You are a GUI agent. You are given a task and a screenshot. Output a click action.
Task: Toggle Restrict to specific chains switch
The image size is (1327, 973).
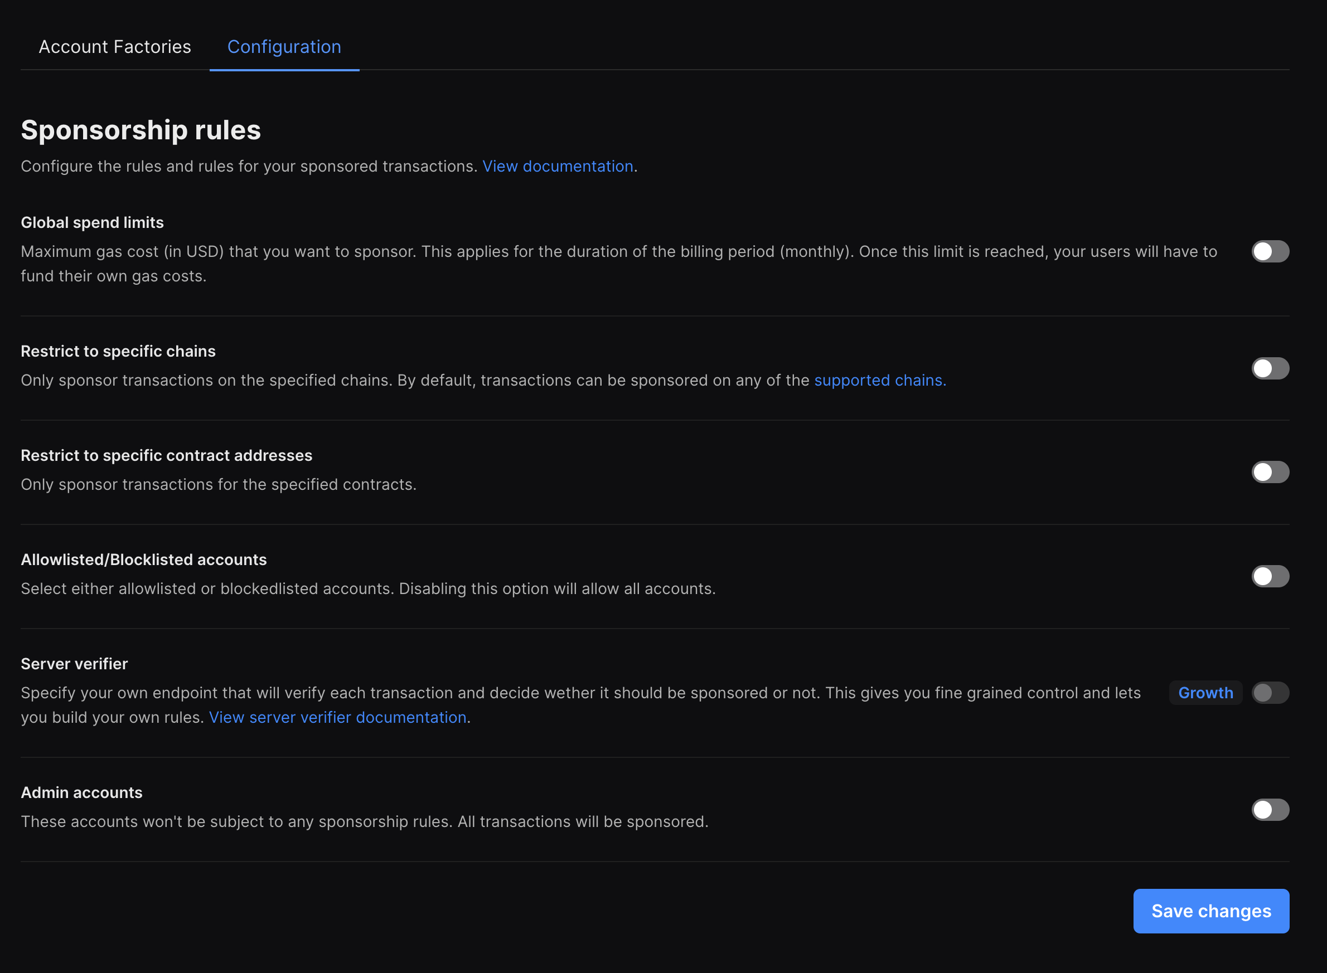[x=1270, y=369]
